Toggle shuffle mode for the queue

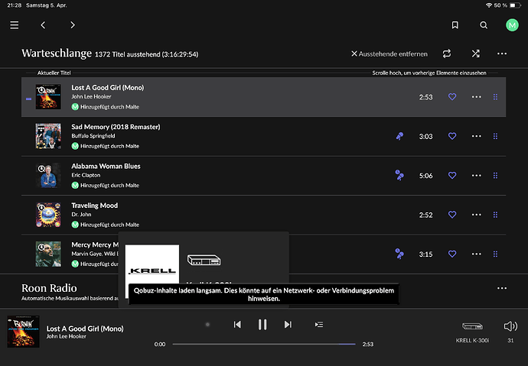pyautogui.click(x=475, y=53)
